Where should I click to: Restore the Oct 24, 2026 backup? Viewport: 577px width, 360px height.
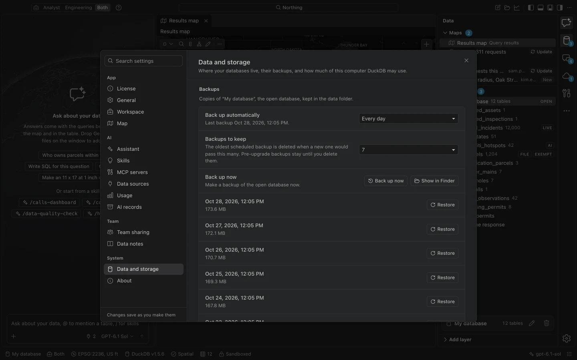(442, 302)
